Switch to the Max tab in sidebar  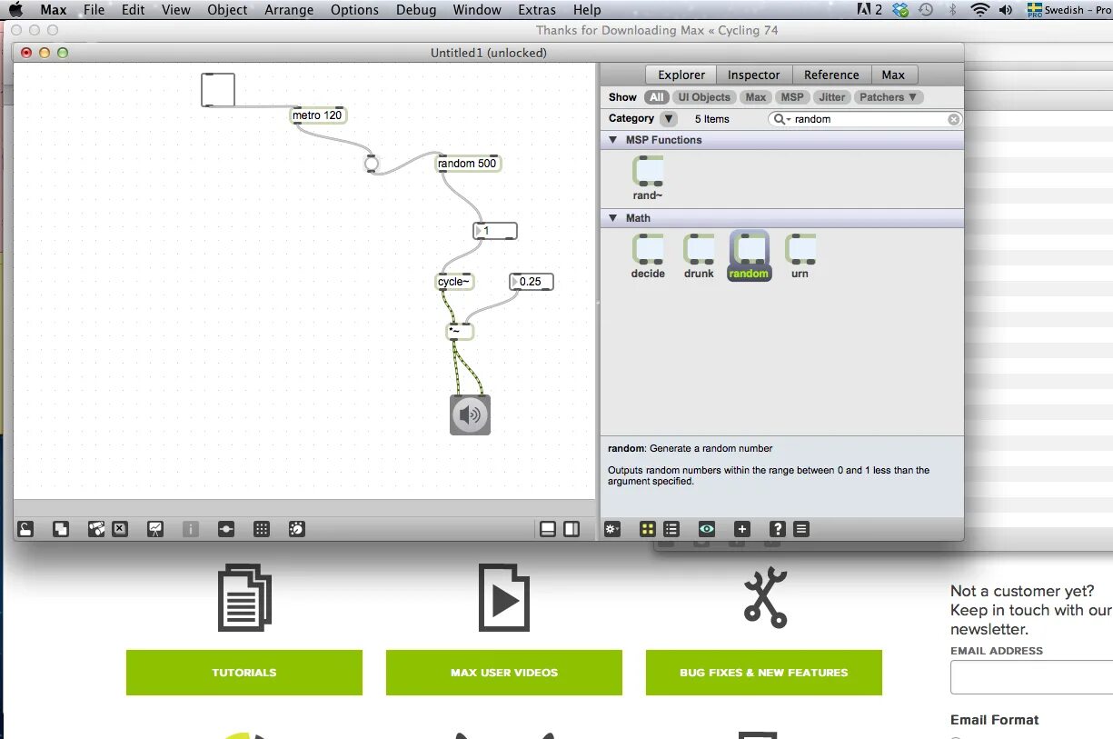point(894,75)
